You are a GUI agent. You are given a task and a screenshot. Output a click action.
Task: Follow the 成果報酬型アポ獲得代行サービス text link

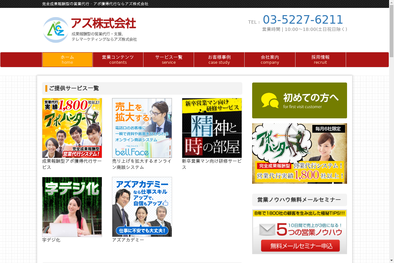72,164
